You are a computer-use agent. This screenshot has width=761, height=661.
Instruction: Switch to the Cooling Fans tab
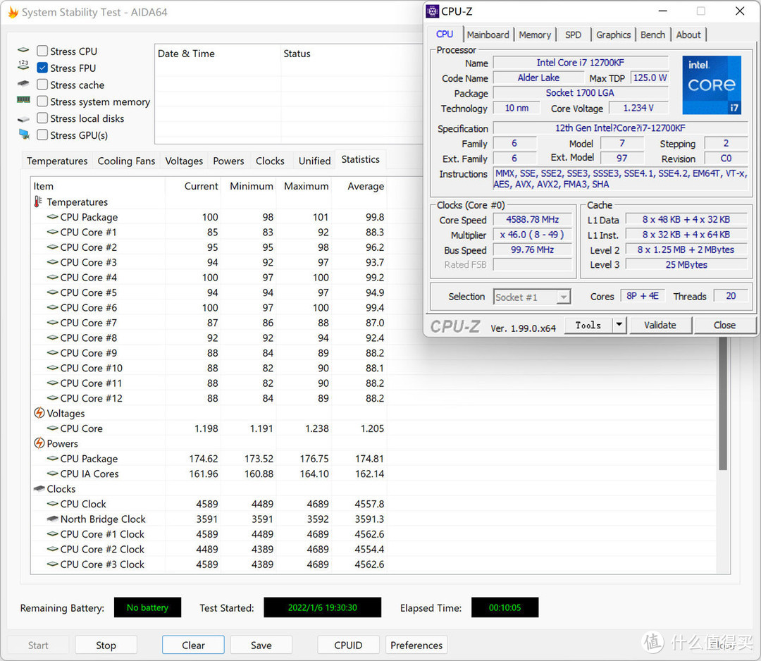126,161
